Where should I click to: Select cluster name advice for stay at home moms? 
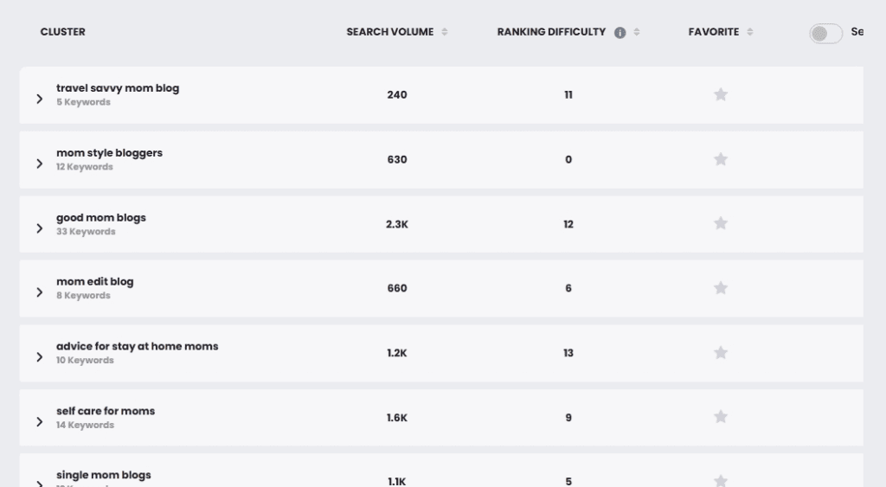[x=138, y=346]
